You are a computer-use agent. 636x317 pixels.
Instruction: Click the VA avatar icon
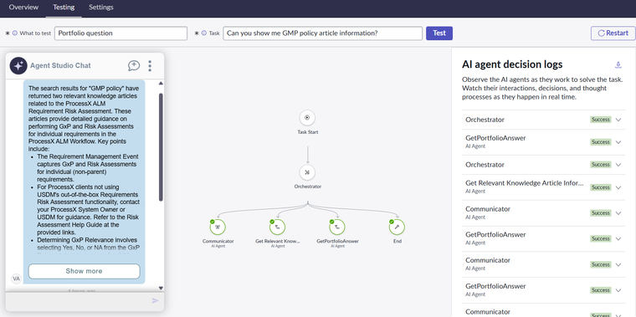pos(16,279)
